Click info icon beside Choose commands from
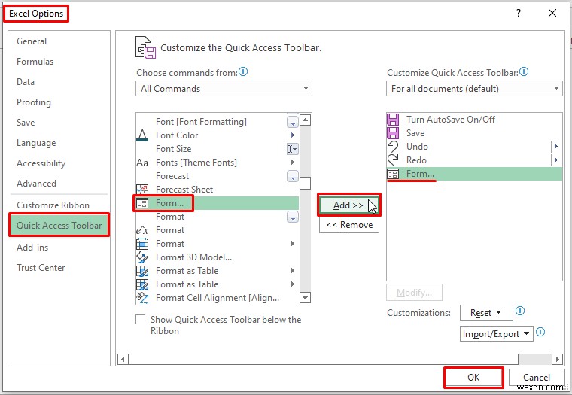572x395 pixels. pyautogui.click(x=243, y=71)
